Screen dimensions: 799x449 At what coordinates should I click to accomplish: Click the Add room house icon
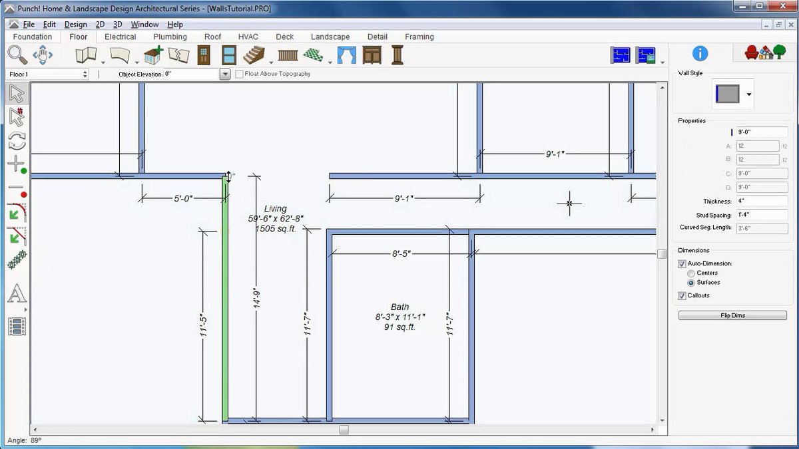pos(154,55)
